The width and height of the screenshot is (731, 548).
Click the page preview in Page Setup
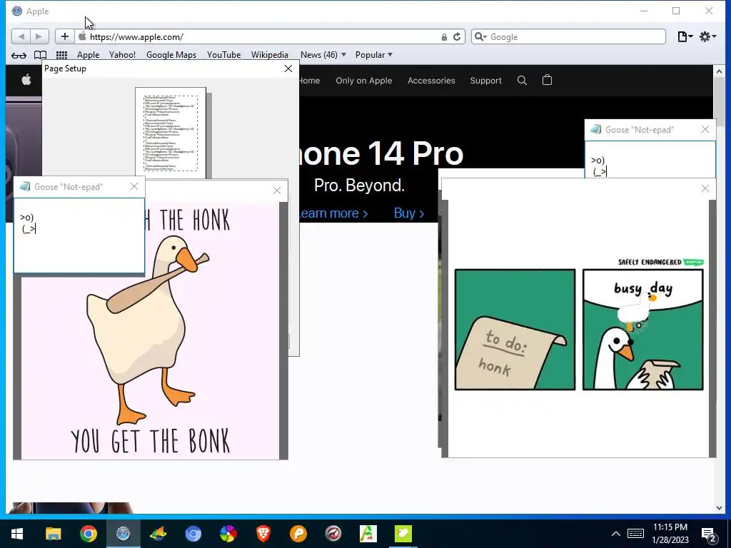[x=171, y=133]
